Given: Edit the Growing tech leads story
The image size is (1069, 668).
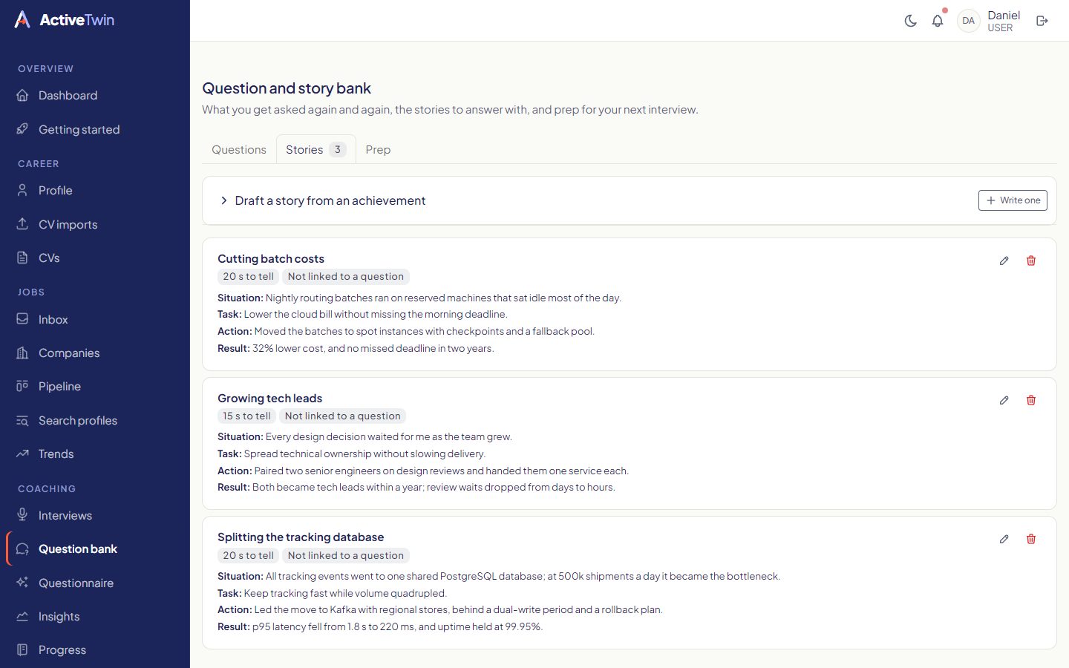Looking at the screenshot, I should pyautogui.click(x=1004, y=400).
